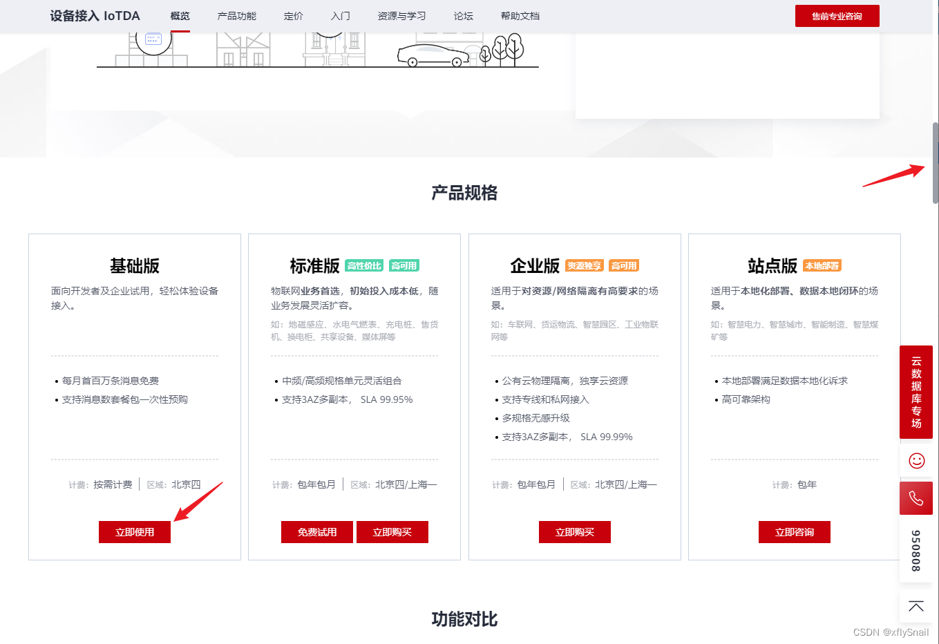Click 多规格无感升级 bullet
This screenshot has height=644, width=939.
coord(536,418)
